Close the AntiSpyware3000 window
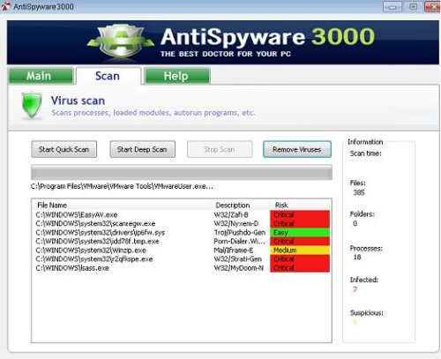This screenshot has width=441, height=359. click(432, 6)
